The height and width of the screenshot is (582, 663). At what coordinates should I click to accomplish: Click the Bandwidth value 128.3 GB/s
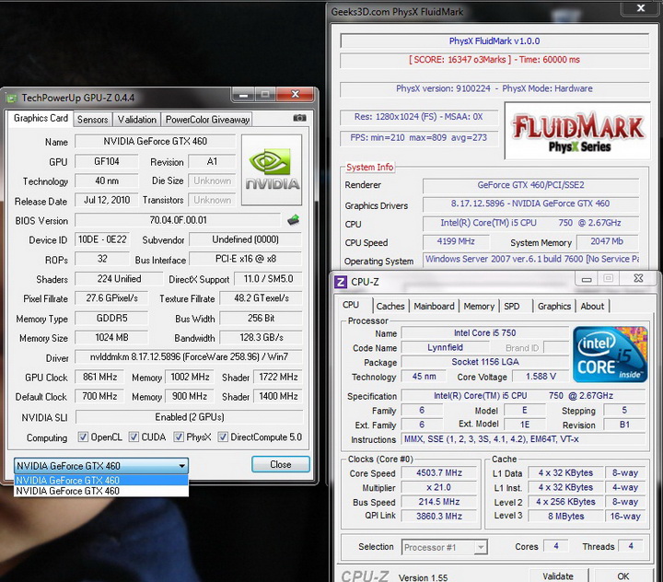click(262, 338)
